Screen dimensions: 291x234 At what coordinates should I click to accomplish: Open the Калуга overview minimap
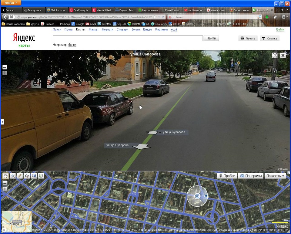pyautogui.click(x=17, y=221)
